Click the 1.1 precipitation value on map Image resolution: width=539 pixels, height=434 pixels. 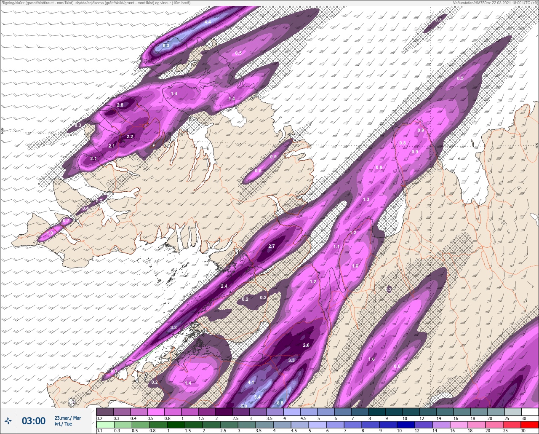point(336,246)
